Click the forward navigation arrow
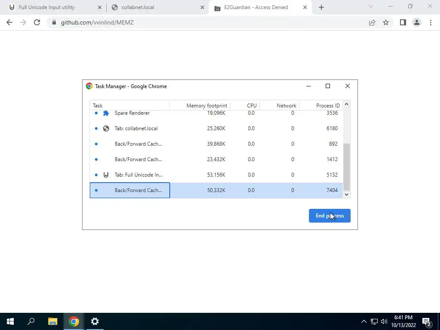This screenshot has width=440, height=330. (x=23, y=22)
